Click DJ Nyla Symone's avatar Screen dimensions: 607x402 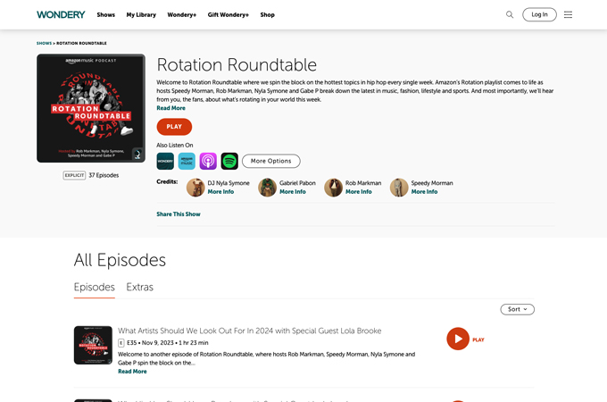click(195, 188)
